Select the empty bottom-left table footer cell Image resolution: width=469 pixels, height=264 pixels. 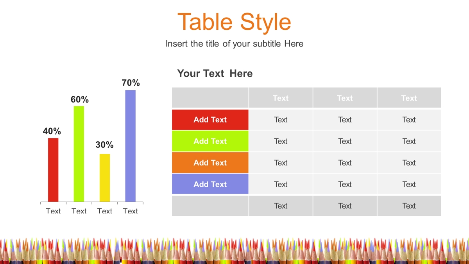pyautogui.click(x=210, y=206)
